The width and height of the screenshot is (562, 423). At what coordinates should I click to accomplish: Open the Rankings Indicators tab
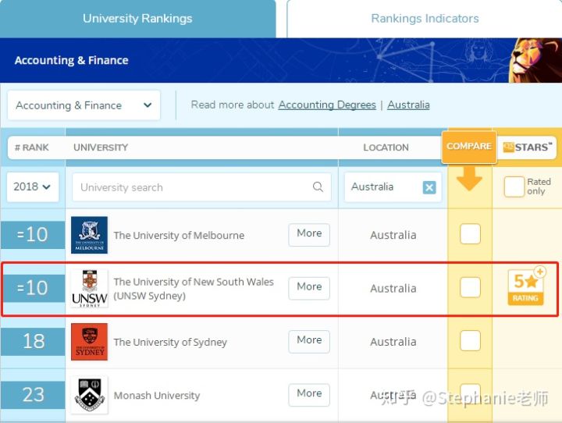point(425,19)
